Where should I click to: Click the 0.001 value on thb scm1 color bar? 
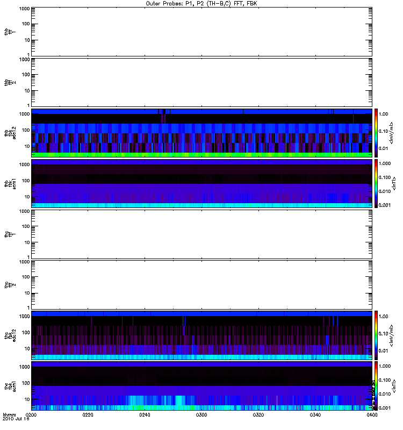pyautogui.click(x=385, y=205)
